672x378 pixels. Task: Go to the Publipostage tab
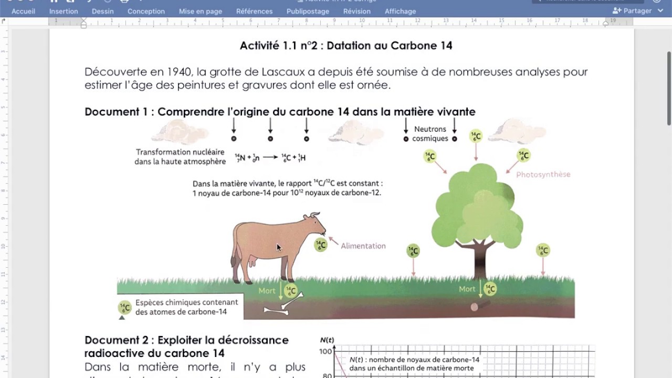(308, 11)
